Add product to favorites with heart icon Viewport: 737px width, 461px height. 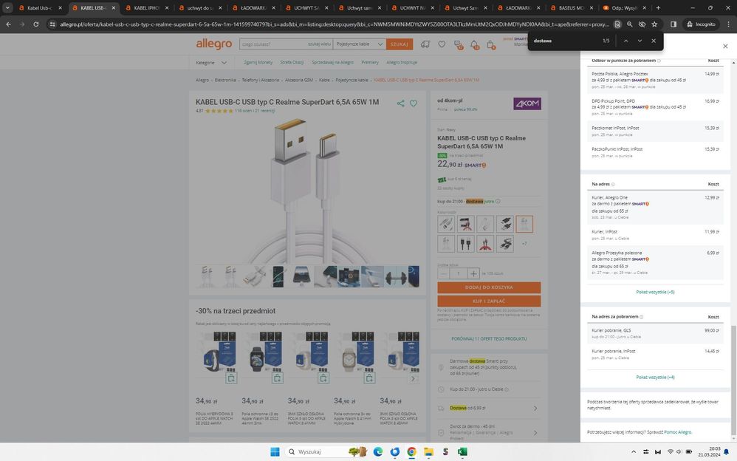(414, 103)
